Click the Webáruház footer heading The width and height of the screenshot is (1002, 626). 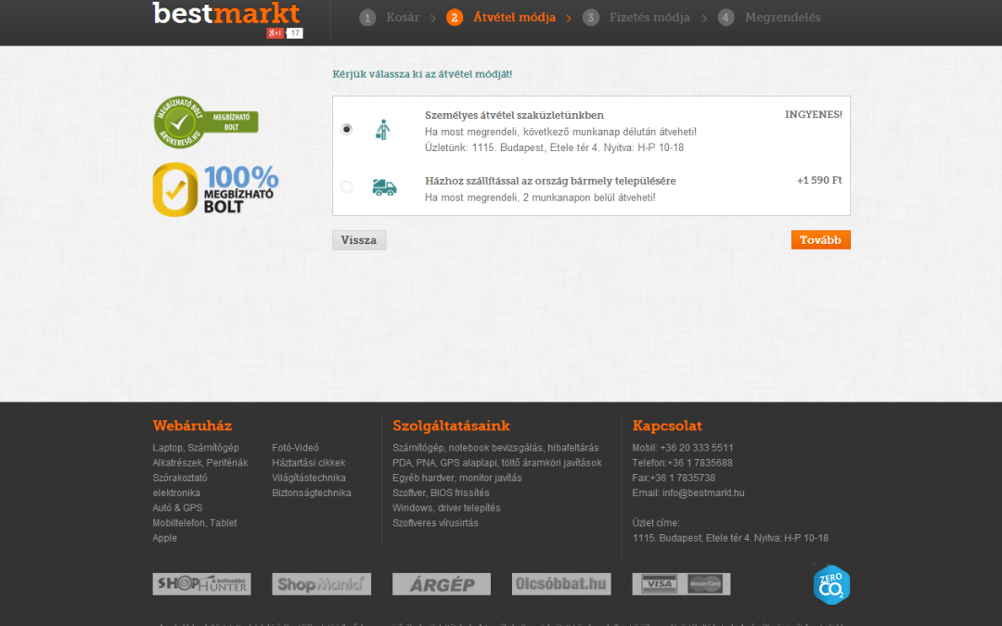(192, 426)
